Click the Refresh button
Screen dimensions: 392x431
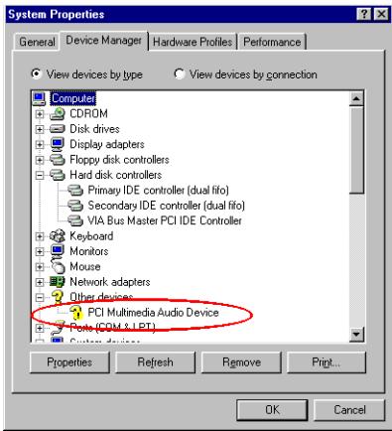point(155,362)
